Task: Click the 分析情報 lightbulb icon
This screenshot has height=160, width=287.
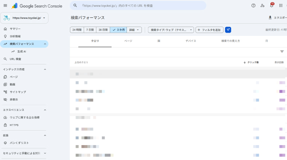Action: click(5, 36)
